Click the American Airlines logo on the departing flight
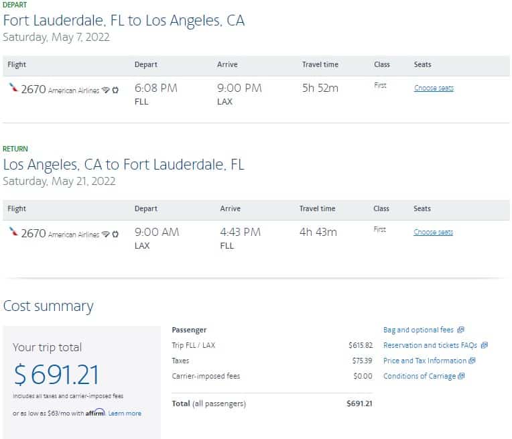 [14, 88]
